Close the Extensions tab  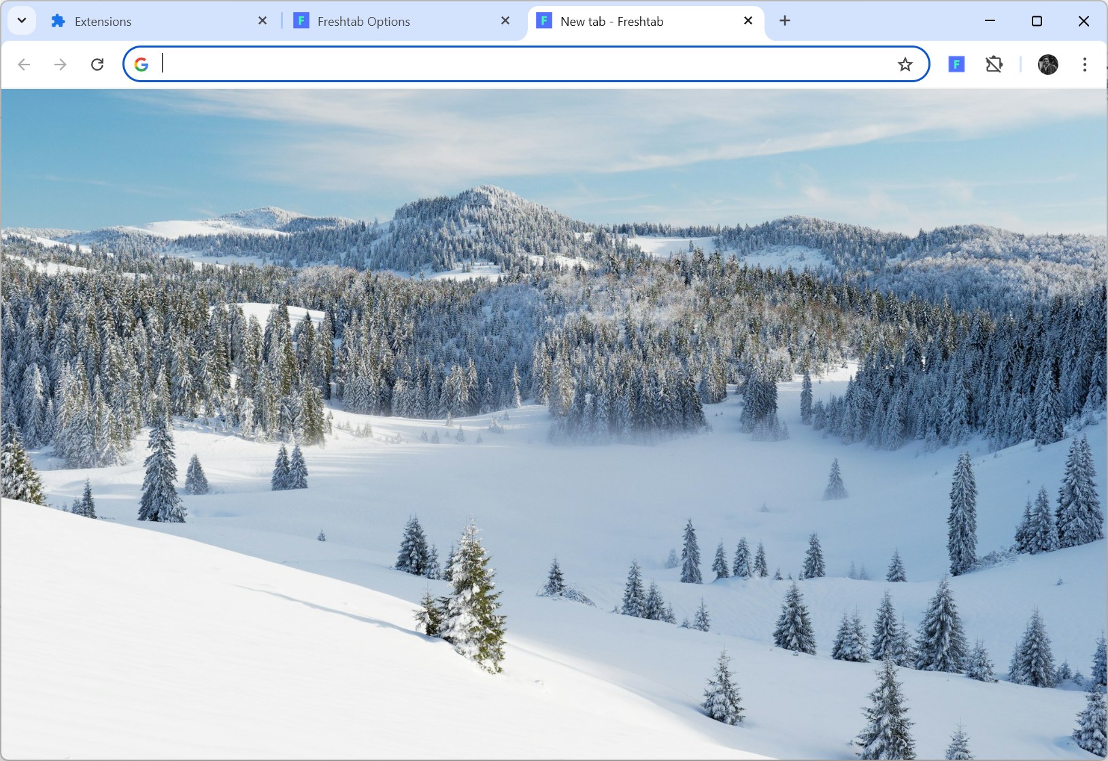tap(263, 21)
